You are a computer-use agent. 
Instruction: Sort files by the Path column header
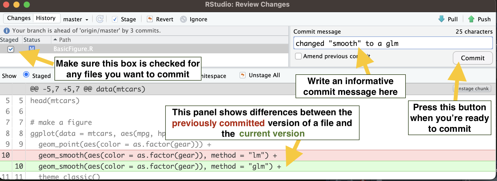65,40
